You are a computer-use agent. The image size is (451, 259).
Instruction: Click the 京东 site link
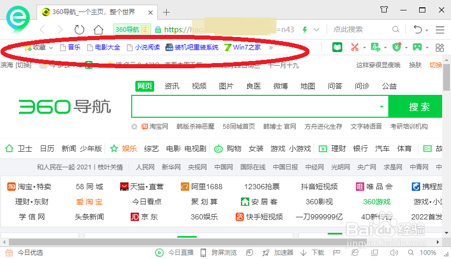click(x=144, y=217)
